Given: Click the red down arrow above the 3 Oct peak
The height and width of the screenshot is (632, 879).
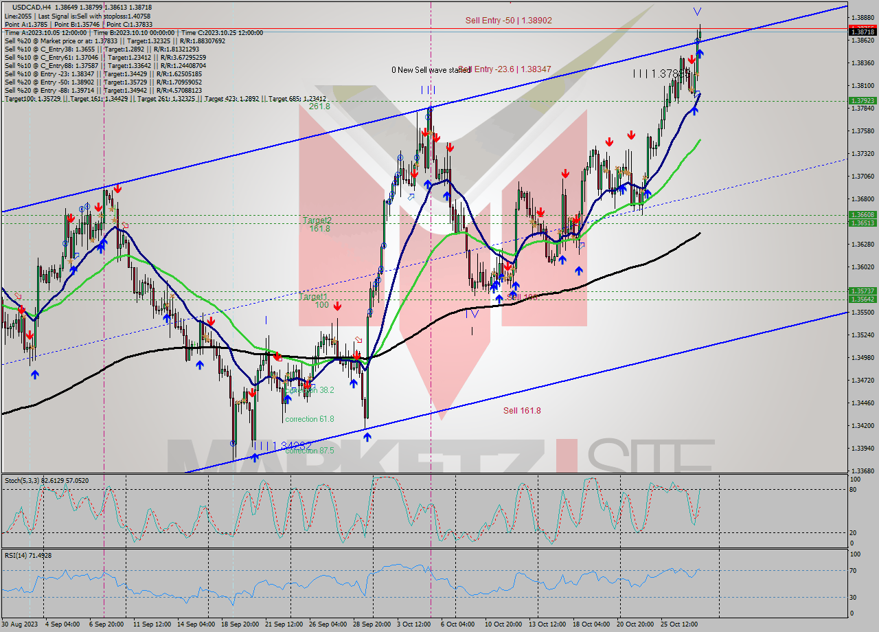Looking at the screenshot, I should pos(426,132).
